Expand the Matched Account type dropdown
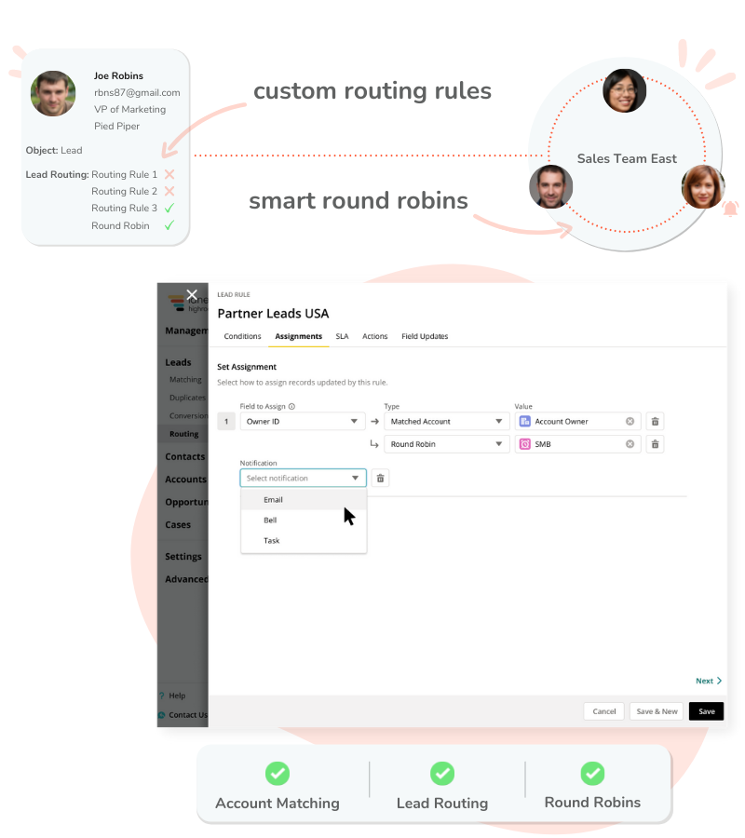 coord(445,421)
